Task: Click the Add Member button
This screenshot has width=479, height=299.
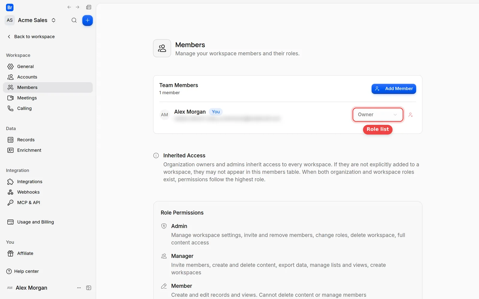Action: pos(394,89)
